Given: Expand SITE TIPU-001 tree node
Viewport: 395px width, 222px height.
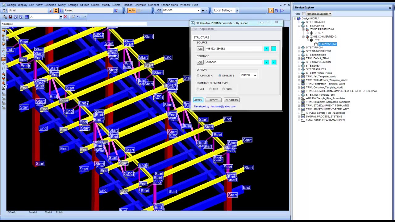Looking at the screenshot, I should tap(299, 47).
